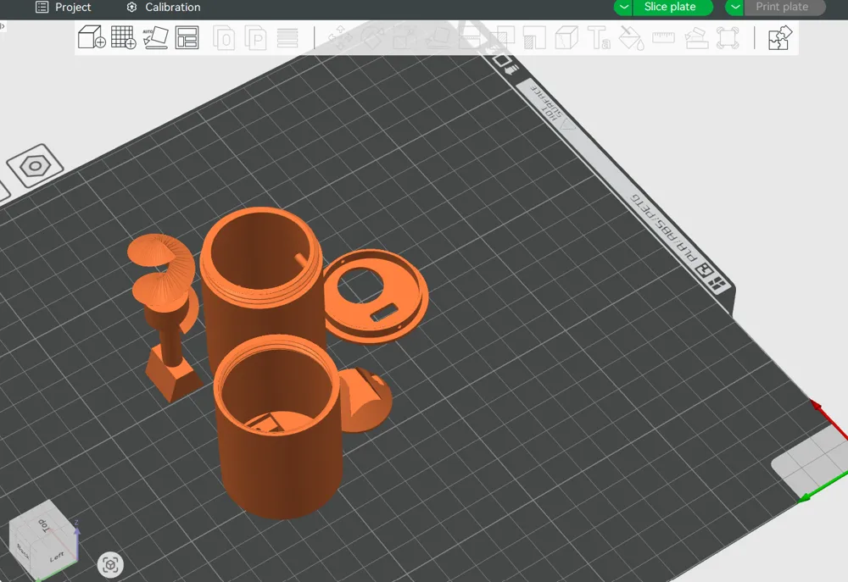Click the upper square icon at the plate's bottom-right corner
Viewport: 848px width, 582px height.
point(704,269)
